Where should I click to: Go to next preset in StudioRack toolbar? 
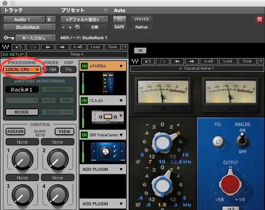(62, 47)
